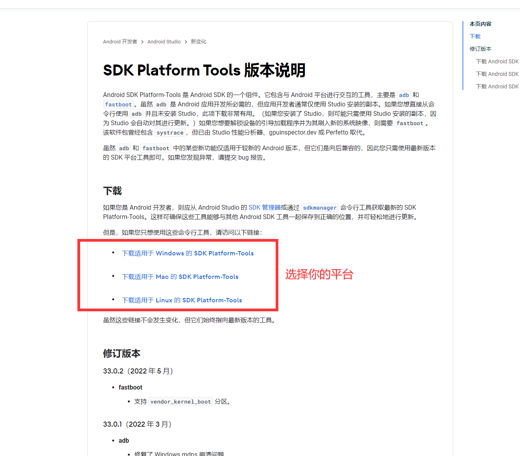Open the Android 开发者 breadcrumb
The height and width of the screenshot is (456, 520).
(120, 42)
